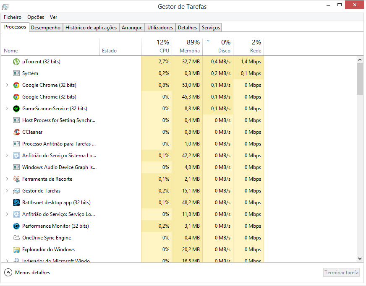
Task: Select the Explorador do Windows name
Action: tap(49, 250)
